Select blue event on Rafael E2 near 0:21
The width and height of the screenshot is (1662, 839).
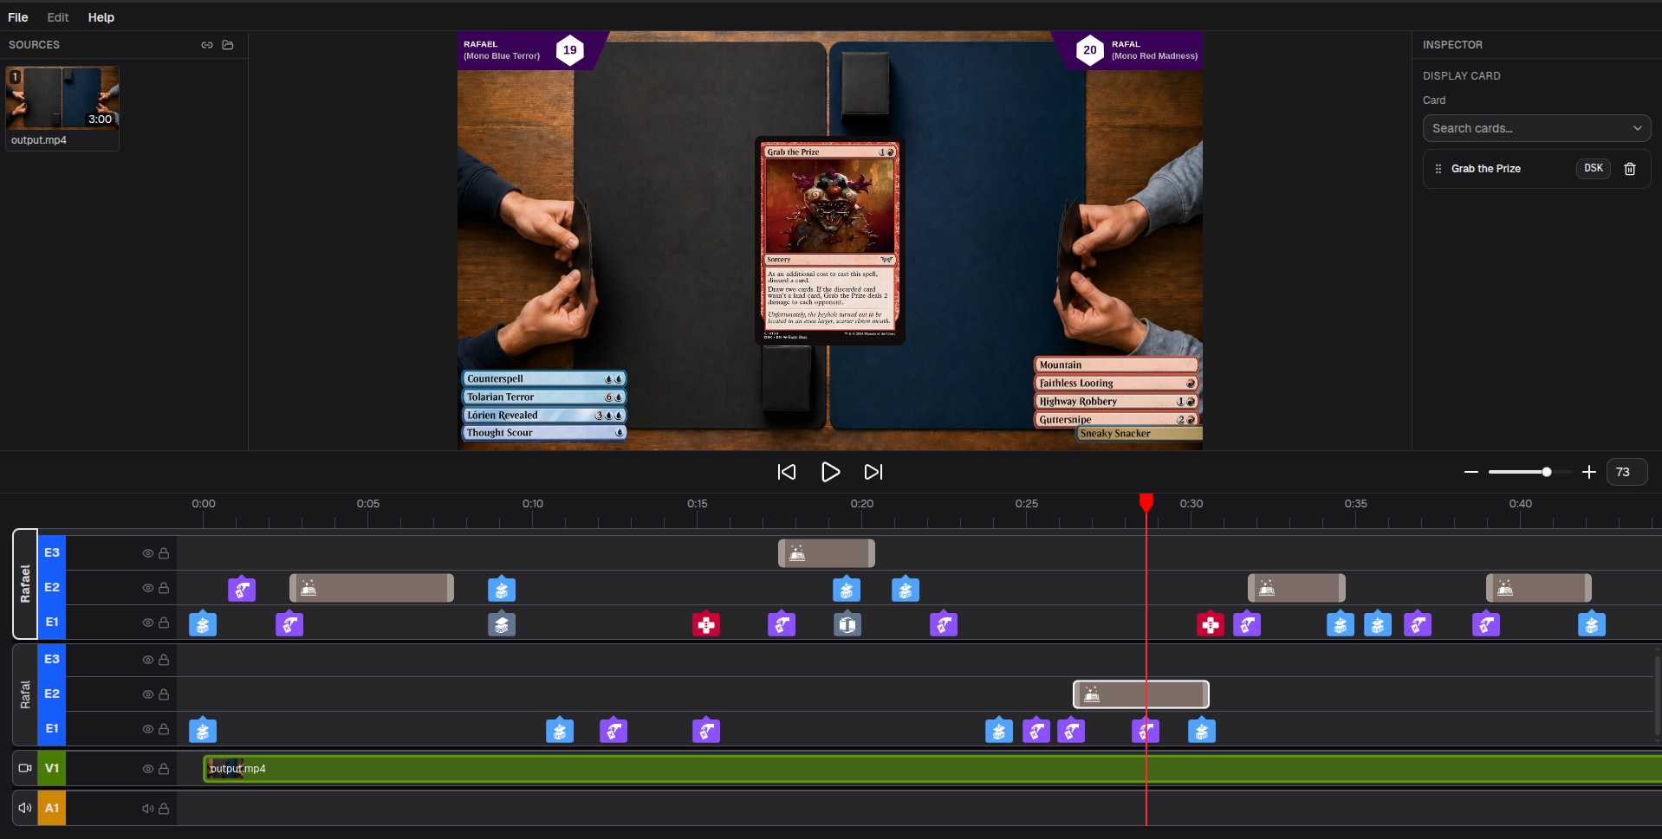point(906,590)
